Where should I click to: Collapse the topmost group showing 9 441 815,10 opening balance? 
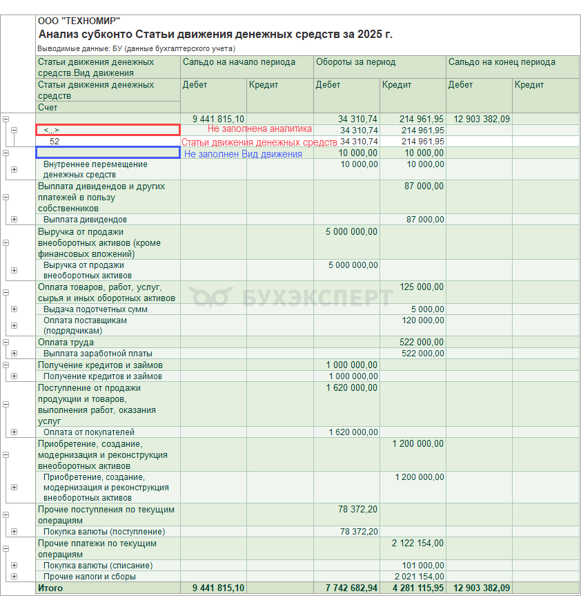(6, 119)
